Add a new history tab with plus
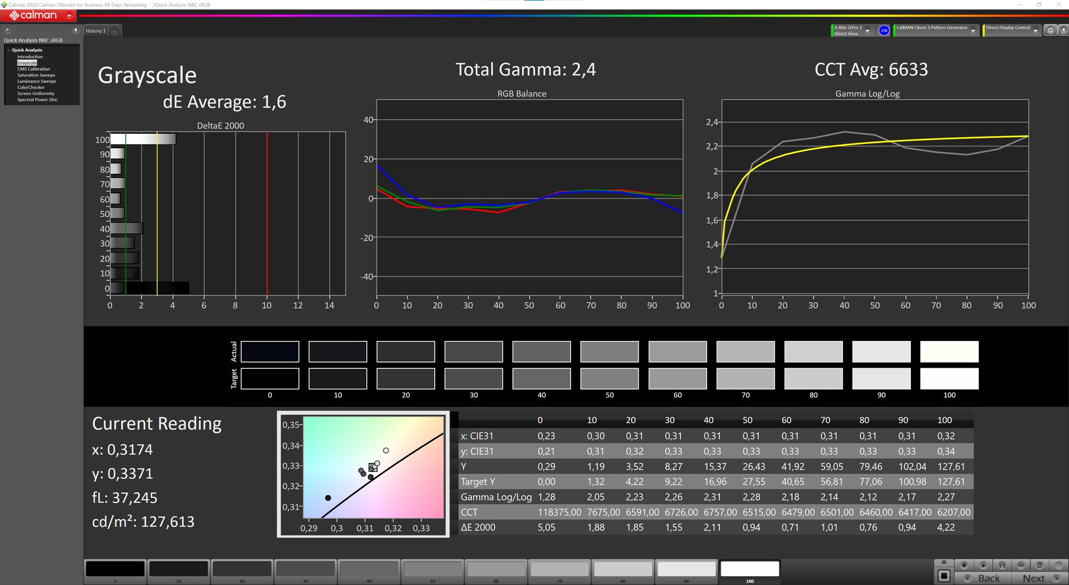 115,31
